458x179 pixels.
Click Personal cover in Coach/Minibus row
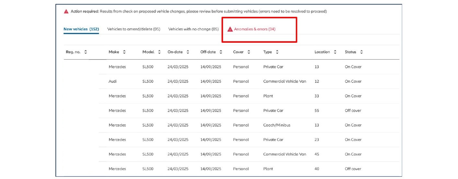241,125
